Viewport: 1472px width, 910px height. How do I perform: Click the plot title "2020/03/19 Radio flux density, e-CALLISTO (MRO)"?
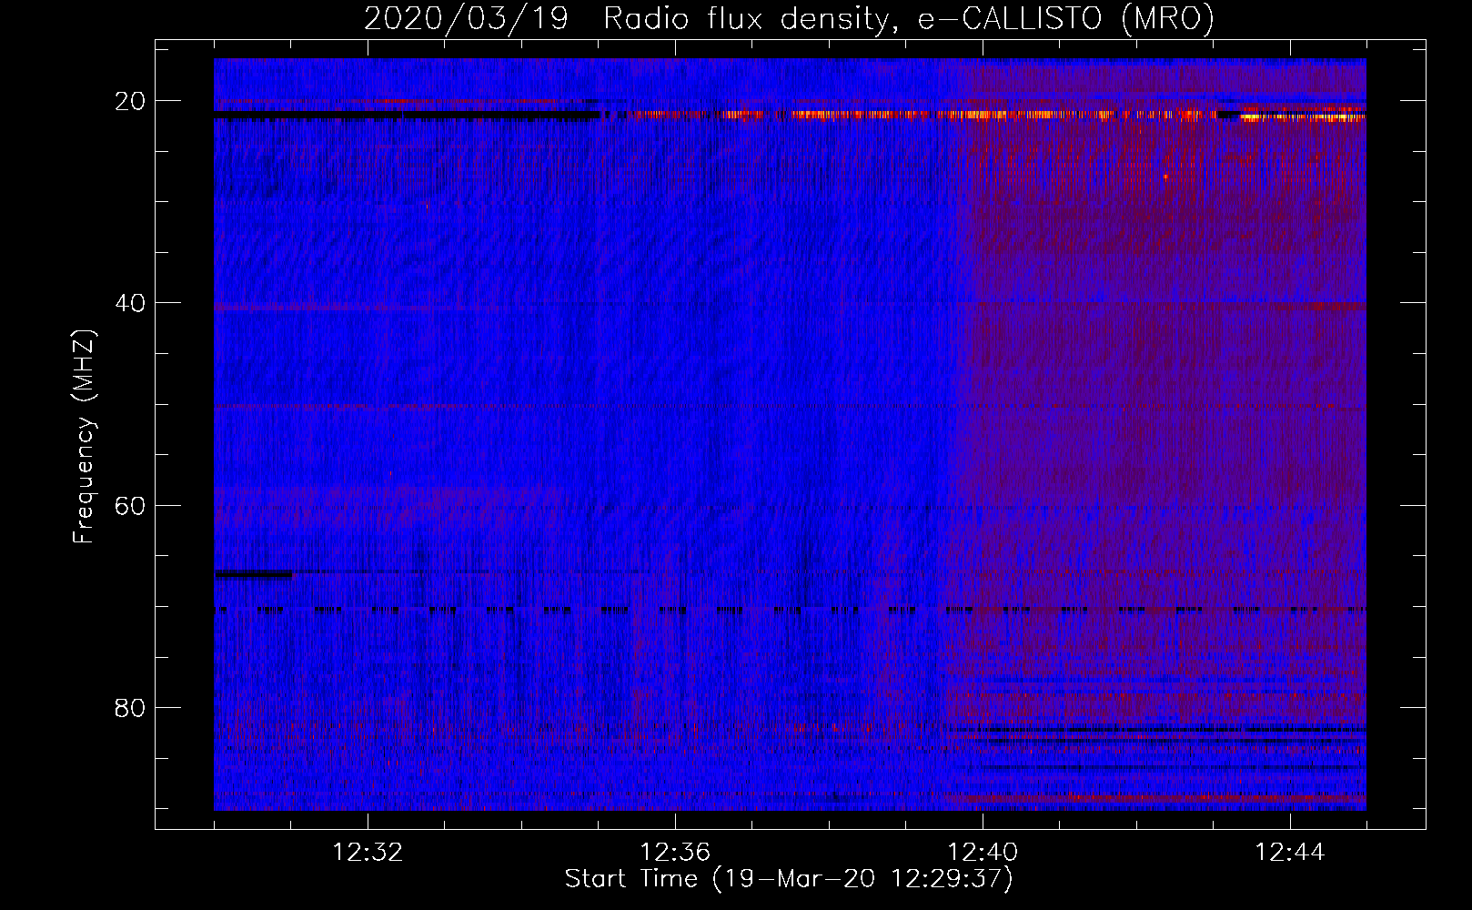point(789,20)
